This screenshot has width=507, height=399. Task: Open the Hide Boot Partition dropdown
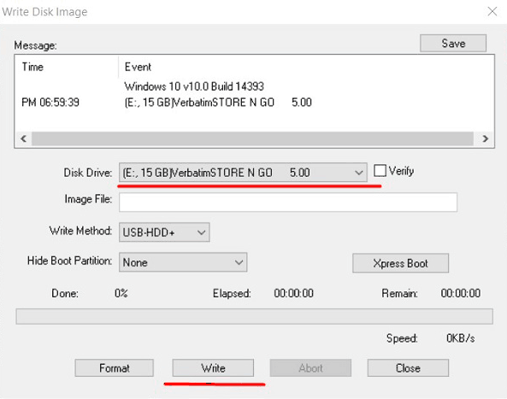click(x=183, y=262)
